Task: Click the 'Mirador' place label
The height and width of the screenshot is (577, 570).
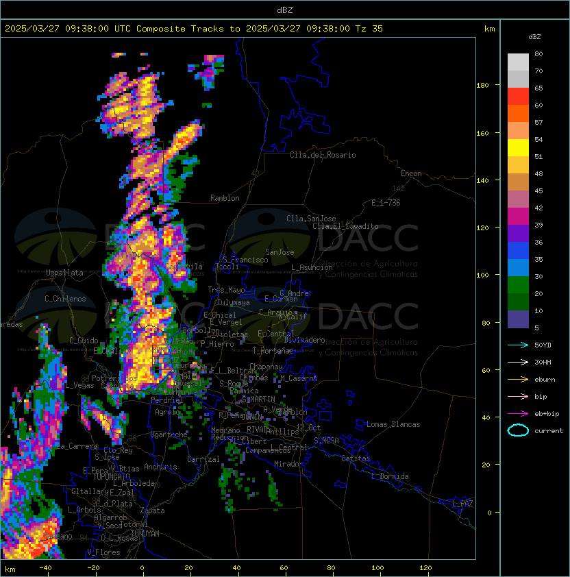Action: [x=289, y=464]
